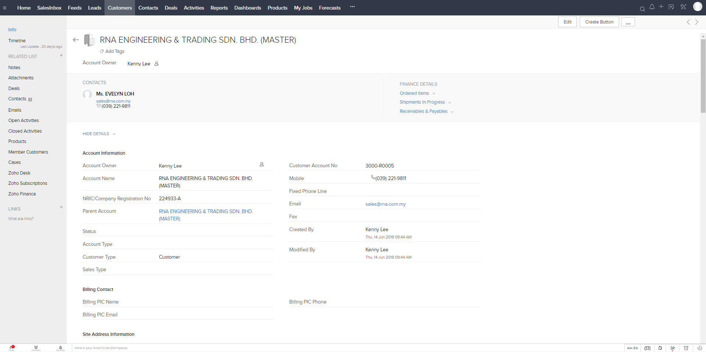Expand the Ordered Items dropdown
706x352 pixels.
pyautogui.click(x=417, y=93)
